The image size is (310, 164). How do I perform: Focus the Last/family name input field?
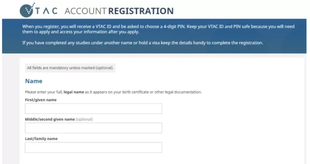(x=94, y=147)
